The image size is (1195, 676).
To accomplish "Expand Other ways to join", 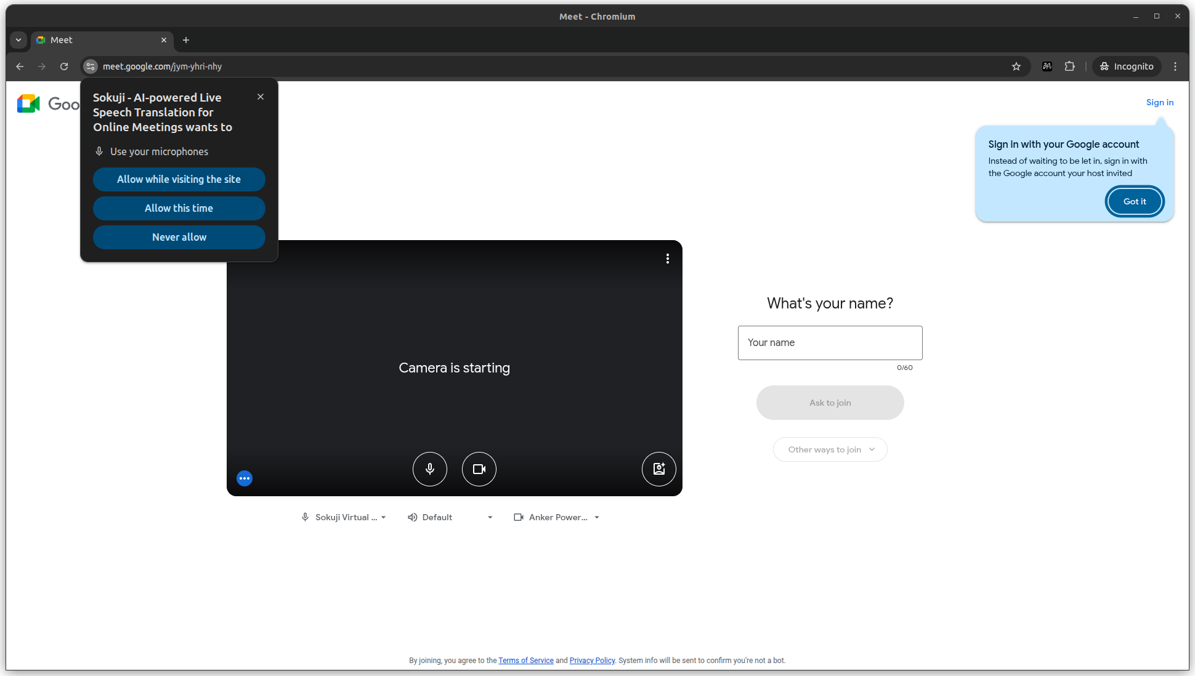I will click(x=830, y=449).
